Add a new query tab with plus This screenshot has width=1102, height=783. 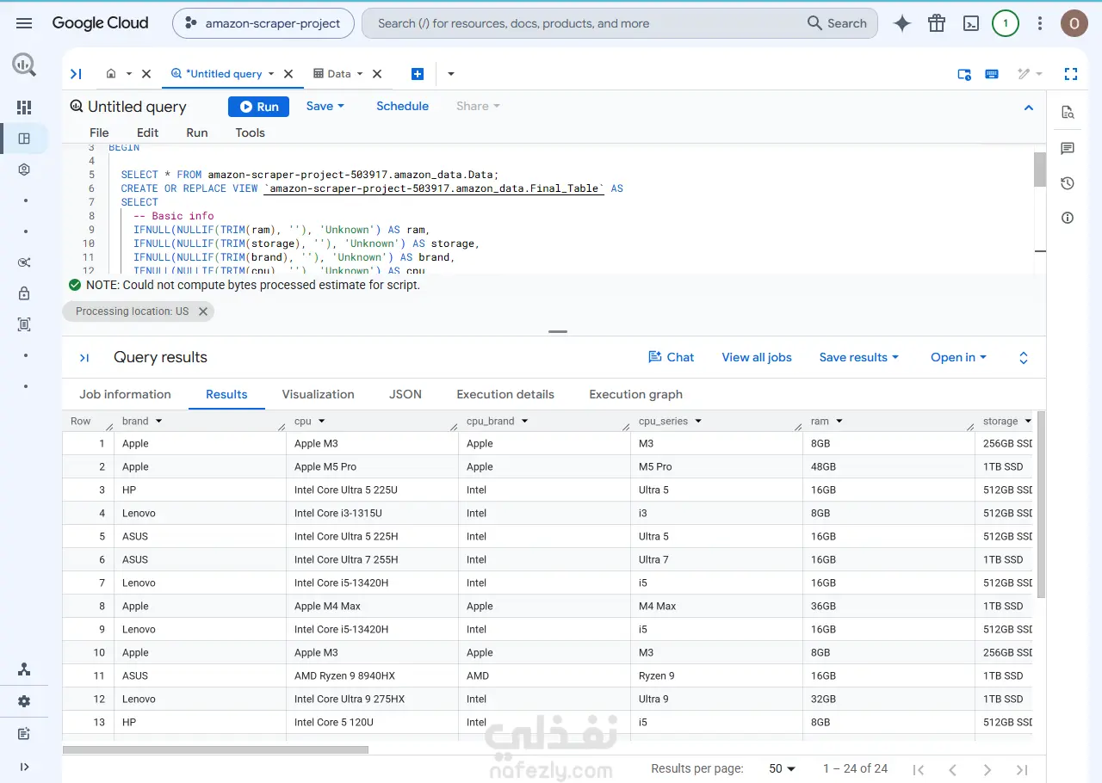[x=418, y=74]
